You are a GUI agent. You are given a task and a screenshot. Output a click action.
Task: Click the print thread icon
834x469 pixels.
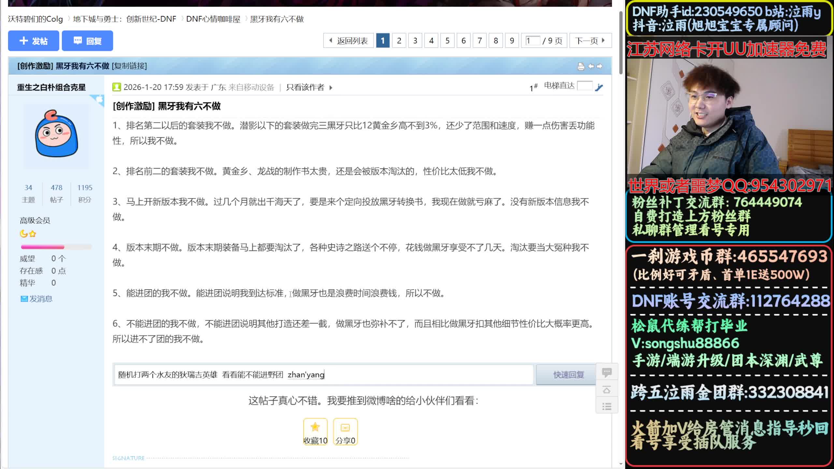point(581,66)
